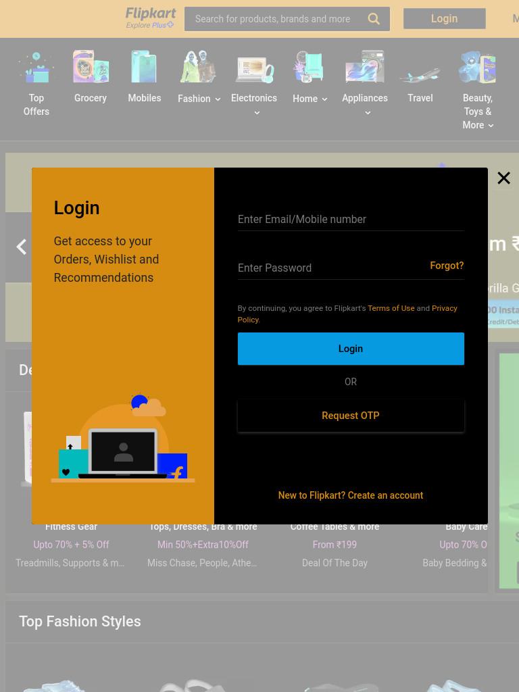Close the login dialog with X
The image size is (519, 692).
pos(503,178)
